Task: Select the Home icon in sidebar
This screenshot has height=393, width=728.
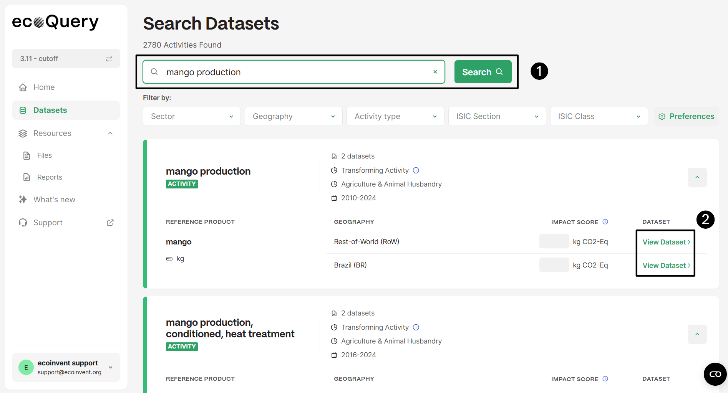Action: click(23, 87)
